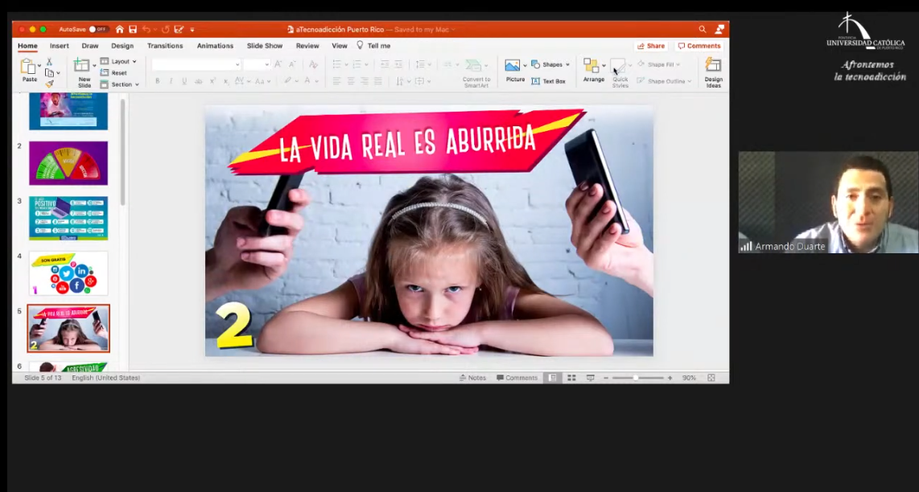Toggle the Notes pane in status bar
Screen dimensions: 919x492
[472, 378]
